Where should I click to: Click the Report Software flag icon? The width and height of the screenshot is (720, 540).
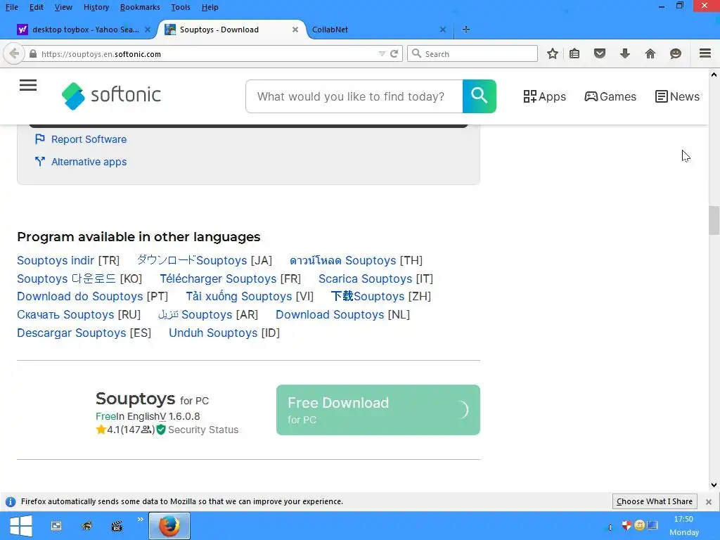click(40, 139)
